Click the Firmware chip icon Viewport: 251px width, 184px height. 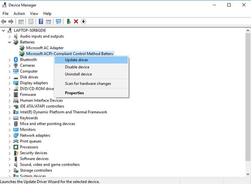(16, 95)
